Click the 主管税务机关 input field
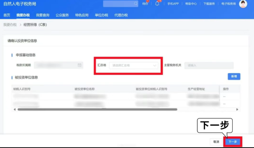The width and height of the screenshot is (254, 148). tap(209, 65)
